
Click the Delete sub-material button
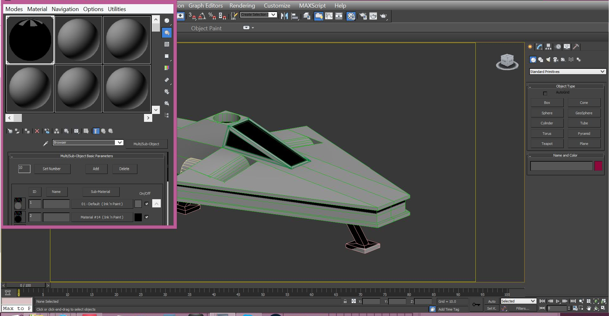pos(124,169)
